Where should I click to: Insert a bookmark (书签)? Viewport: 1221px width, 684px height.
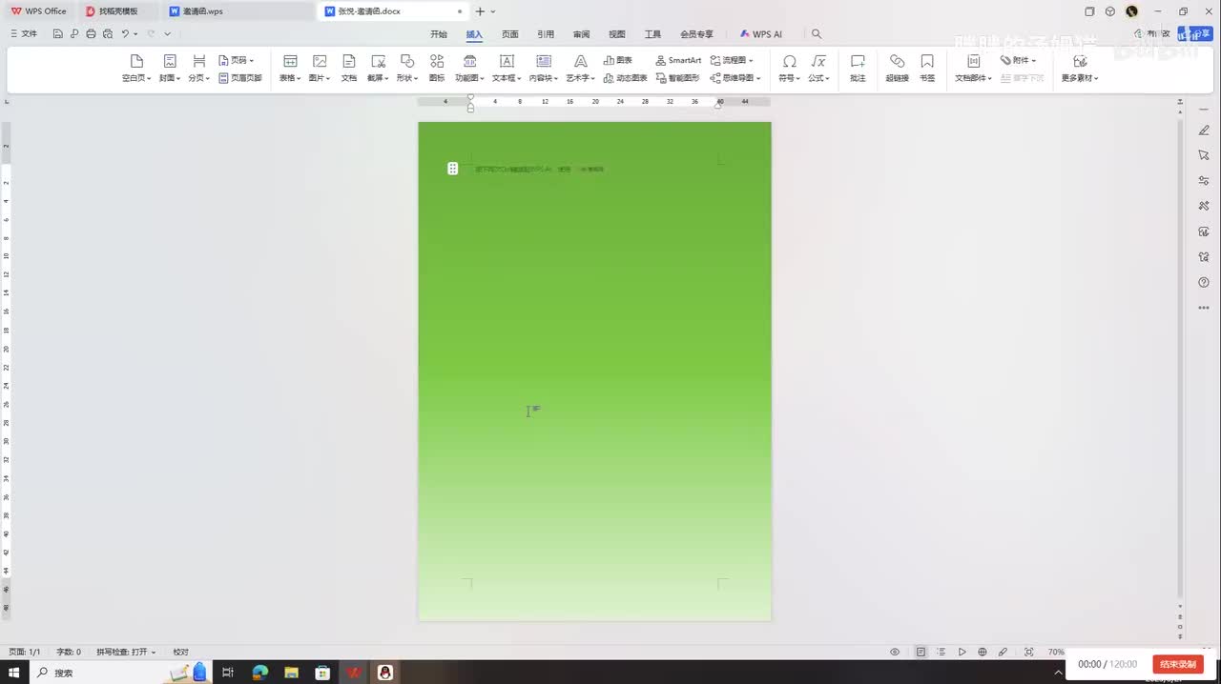pyautogui.click(x=927, y=69)
